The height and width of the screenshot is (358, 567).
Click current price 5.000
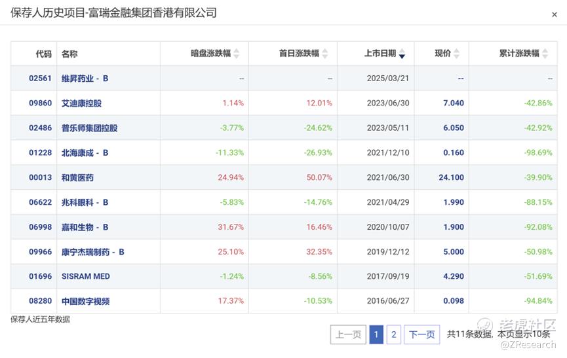[454, 252]
